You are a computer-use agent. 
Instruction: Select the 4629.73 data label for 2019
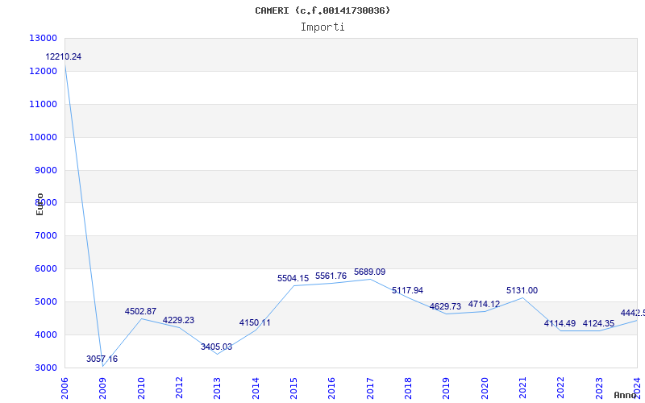[445, 306]
